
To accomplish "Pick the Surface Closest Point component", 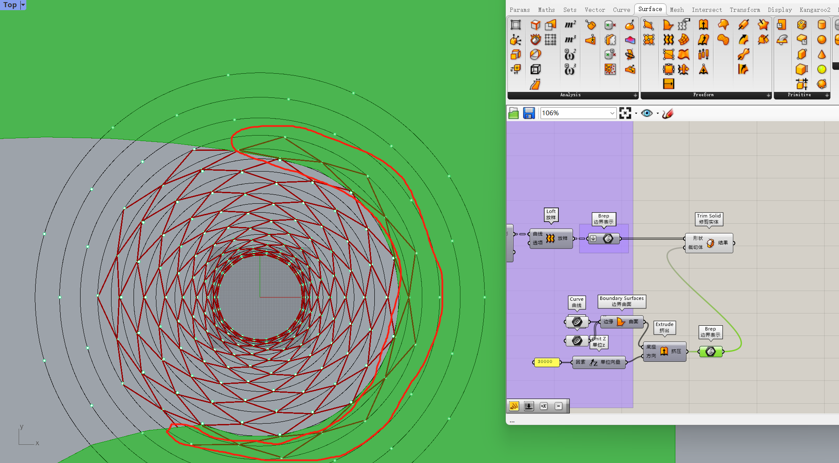I will pos(591,40).
